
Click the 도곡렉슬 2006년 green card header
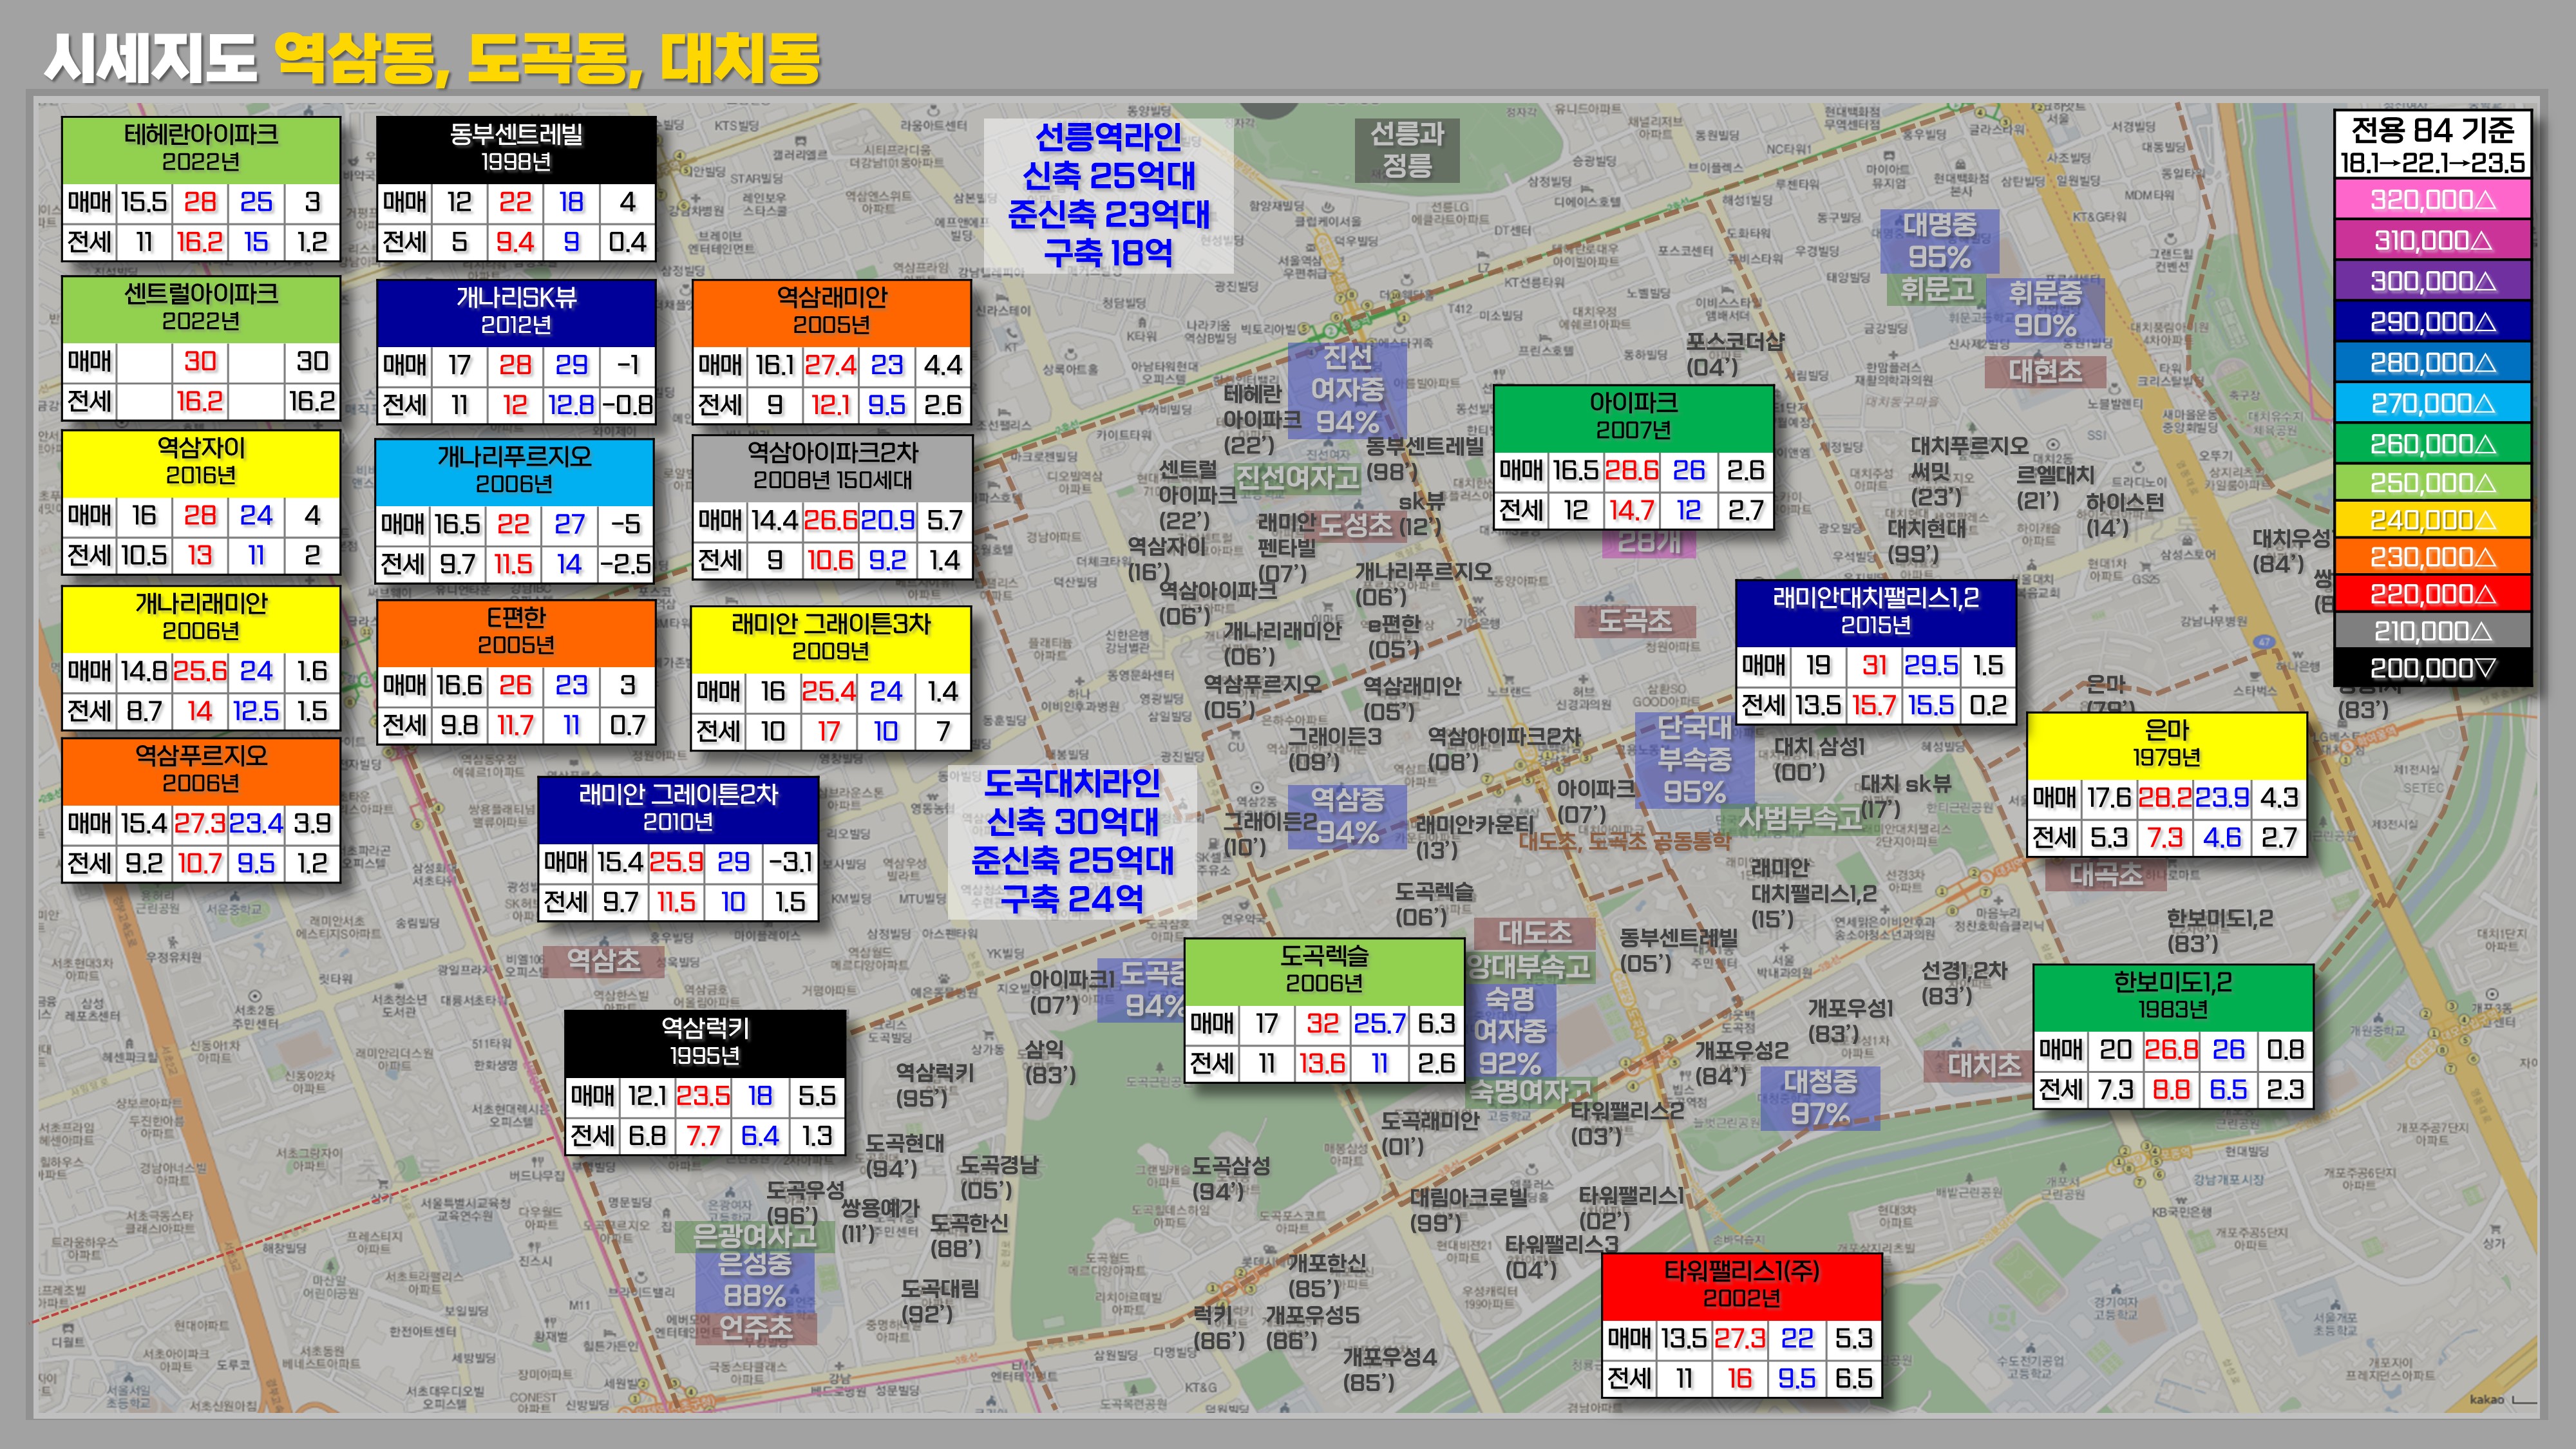[x=1324, y=970]
